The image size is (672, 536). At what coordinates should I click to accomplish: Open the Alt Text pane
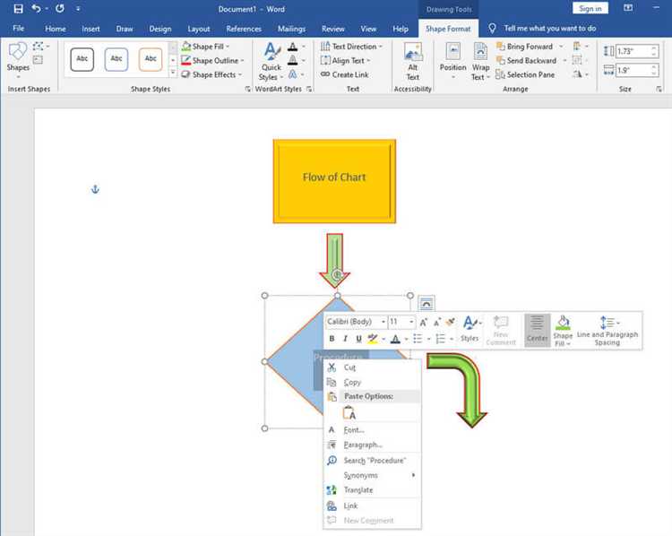coord(413,61)
